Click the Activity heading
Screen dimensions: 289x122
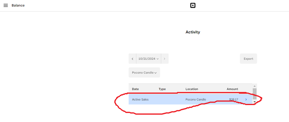[x=193, y=32]
